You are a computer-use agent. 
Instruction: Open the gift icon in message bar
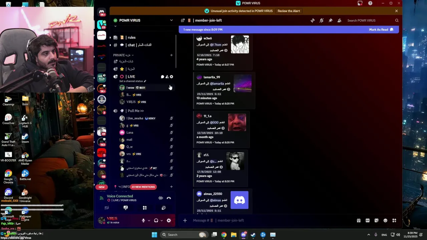[359, 220]
